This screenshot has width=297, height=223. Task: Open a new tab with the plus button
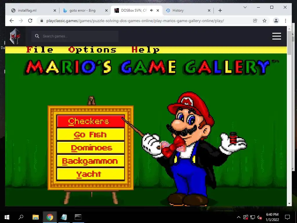point(220,10)
